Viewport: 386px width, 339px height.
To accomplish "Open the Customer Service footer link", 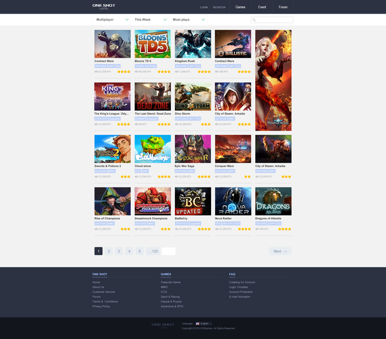I will point(104,292).
